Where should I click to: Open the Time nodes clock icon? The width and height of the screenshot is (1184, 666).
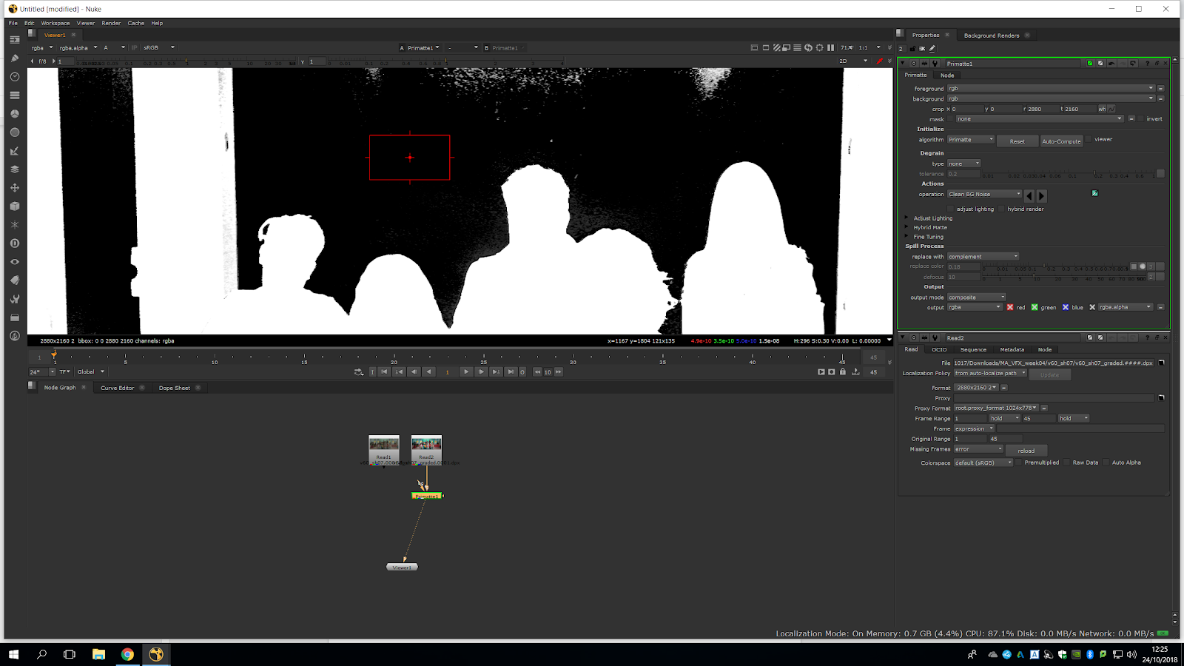(x=14, y=77)
